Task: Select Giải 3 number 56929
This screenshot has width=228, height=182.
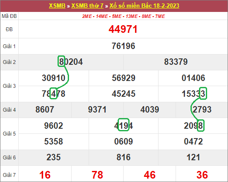Action: click(124, 78)
